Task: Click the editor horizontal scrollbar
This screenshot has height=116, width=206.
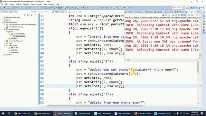Action: tap(121, 105)
